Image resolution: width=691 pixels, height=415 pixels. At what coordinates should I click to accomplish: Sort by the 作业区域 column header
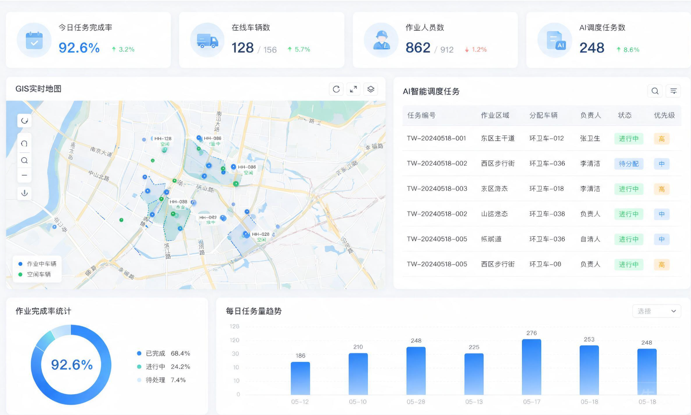click(495, 116)
